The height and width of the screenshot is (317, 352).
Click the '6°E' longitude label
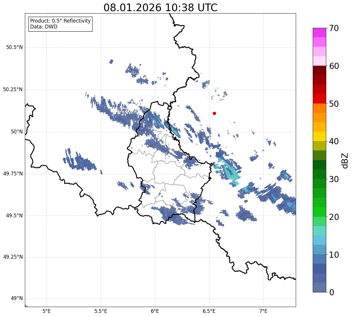155,311
